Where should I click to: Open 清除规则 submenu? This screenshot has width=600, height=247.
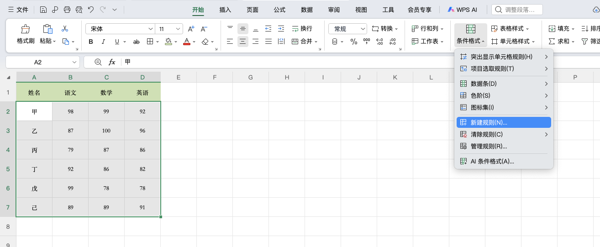pyautogui.click(x=504, y=134)
